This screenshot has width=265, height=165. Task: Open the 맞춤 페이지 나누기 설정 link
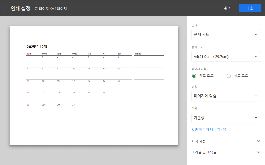click(x=209, y=130)
